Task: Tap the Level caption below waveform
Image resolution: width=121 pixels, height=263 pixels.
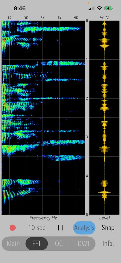Action: (104, 218)
